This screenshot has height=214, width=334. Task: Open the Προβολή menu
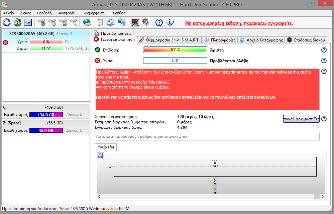point(44,13)
